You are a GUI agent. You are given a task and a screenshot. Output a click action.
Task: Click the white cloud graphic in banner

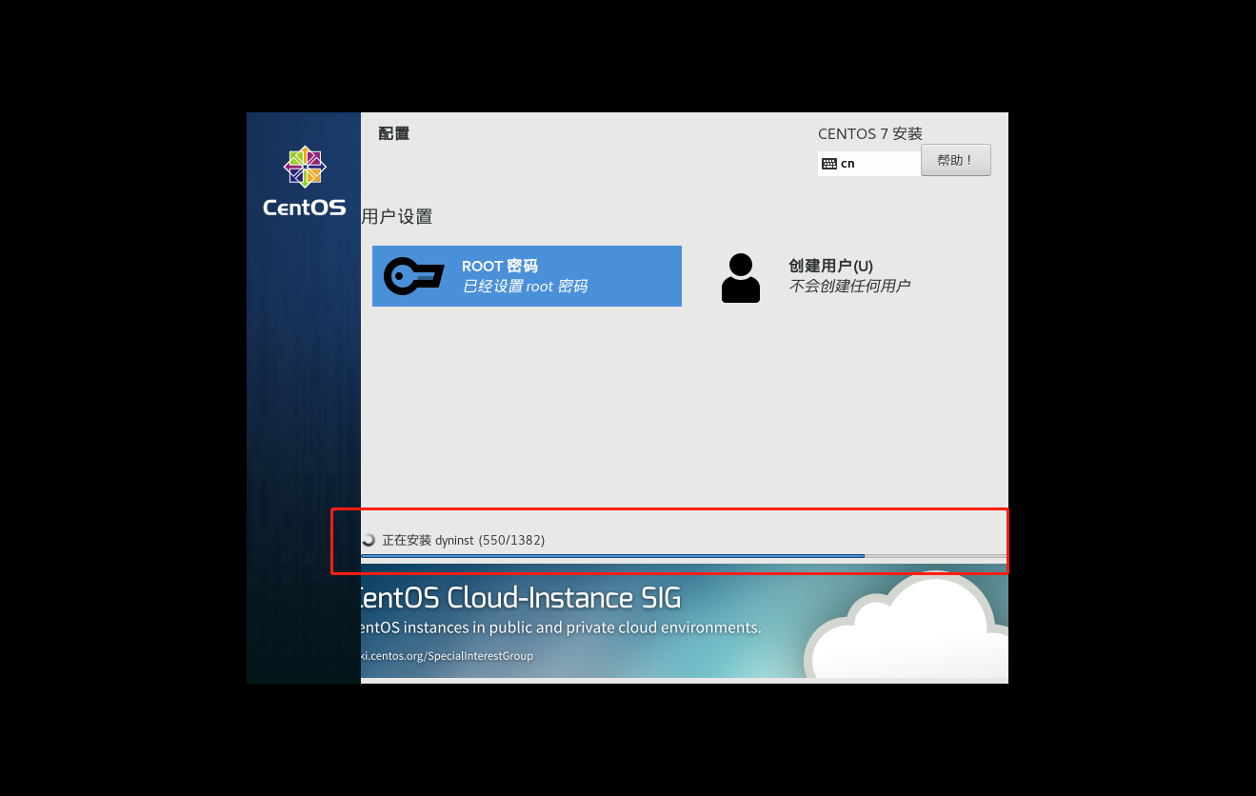(914, 628)
